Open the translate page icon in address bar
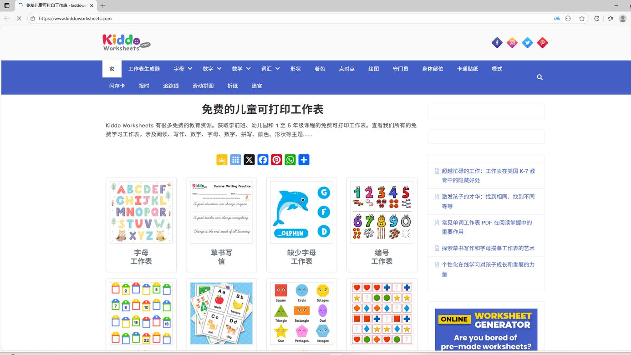 556,19
